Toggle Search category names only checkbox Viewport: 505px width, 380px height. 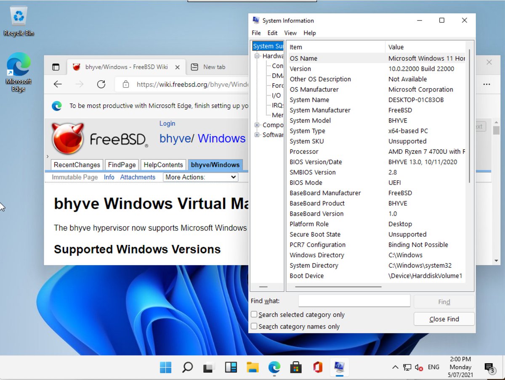click(254, 326)
